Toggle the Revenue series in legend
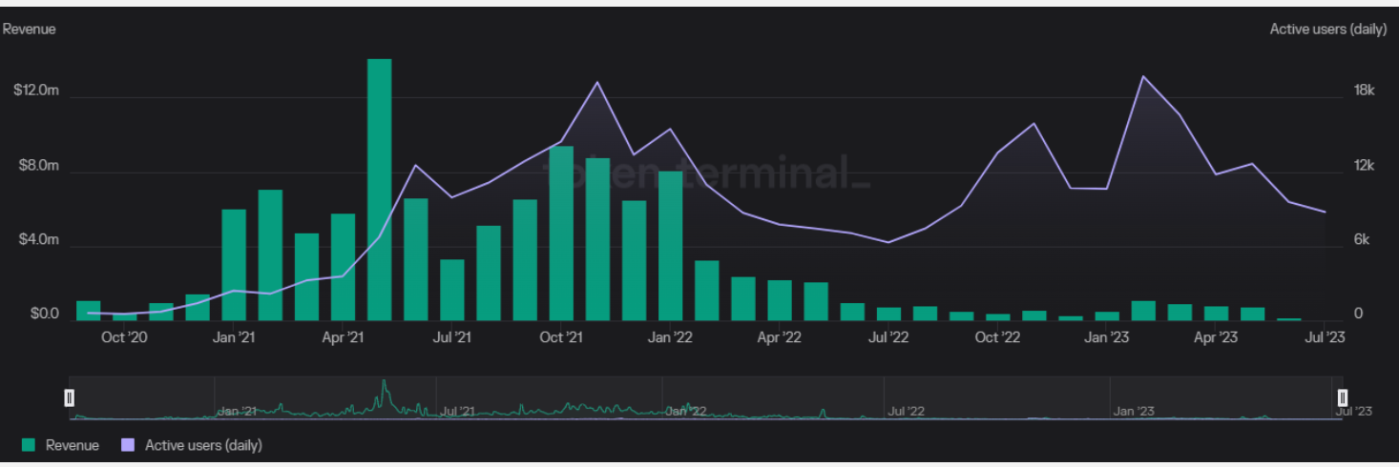Screen dimensions: 1399x467 61,445
